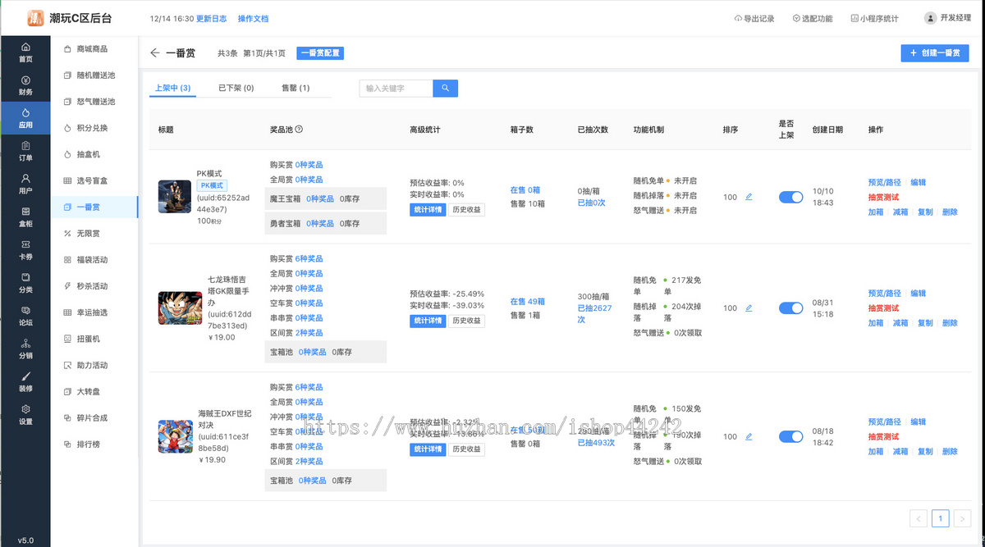Open the 订单 orders sidebar icon

tap(25, 146)
